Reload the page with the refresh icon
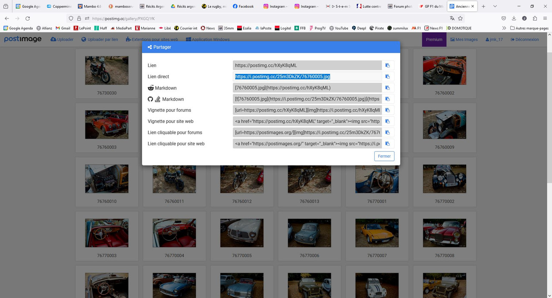The height and width of the screenshot is (298, 552). [28, 18]
